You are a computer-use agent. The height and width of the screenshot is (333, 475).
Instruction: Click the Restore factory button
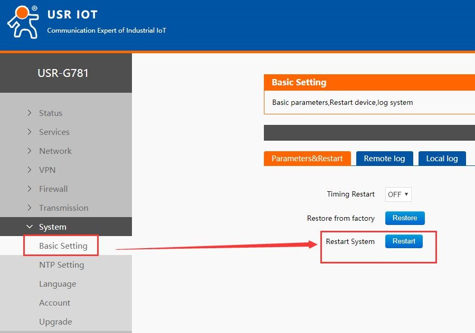click(405, 218)
